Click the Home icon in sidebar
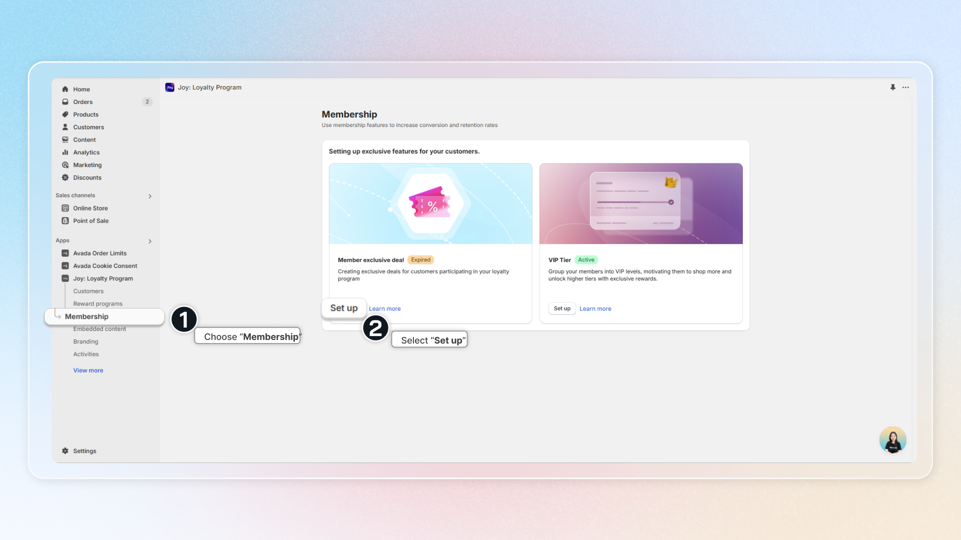 click(x=65, y=89)
